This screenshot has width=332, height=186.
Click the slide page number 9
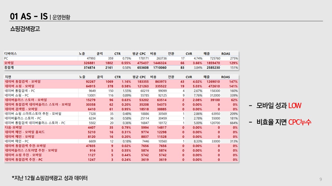(321, 179)
